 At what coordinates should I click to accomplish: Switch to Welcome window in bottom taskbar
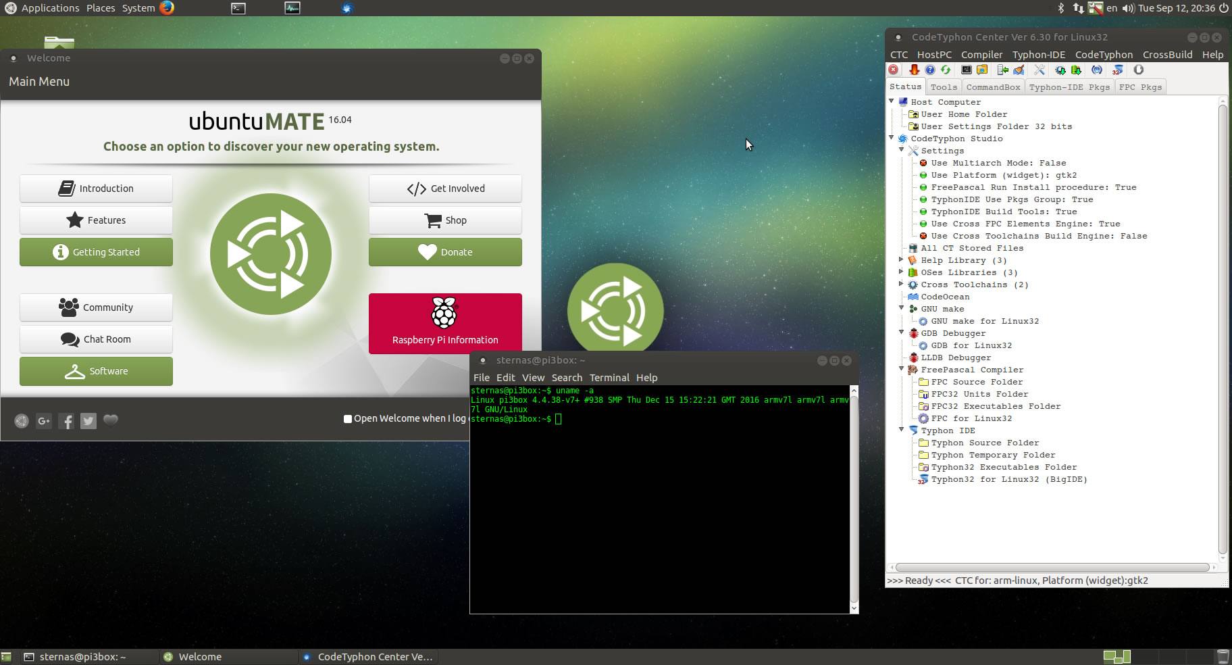pos(228,657)
